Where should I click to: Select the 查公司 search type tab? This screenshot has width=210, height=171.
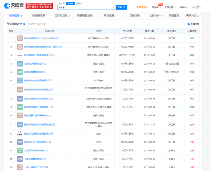[62, 3]
